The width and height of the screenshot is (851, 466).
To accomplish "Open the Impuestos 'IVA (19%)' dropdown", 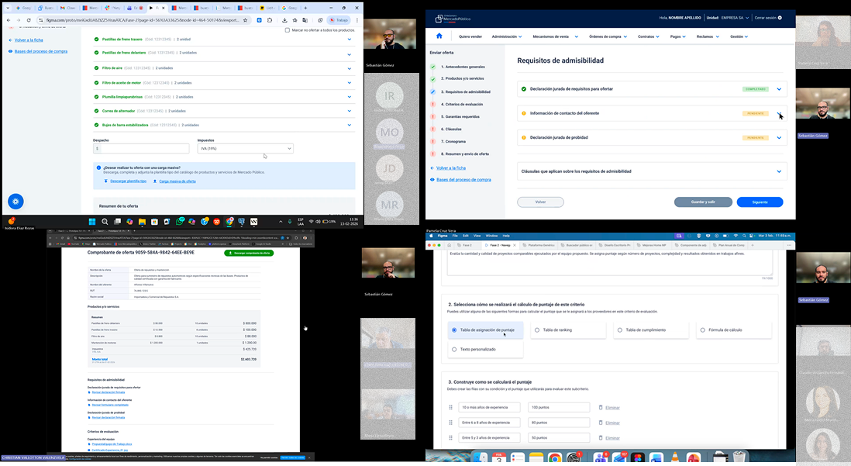I will [x=246, y=148].
